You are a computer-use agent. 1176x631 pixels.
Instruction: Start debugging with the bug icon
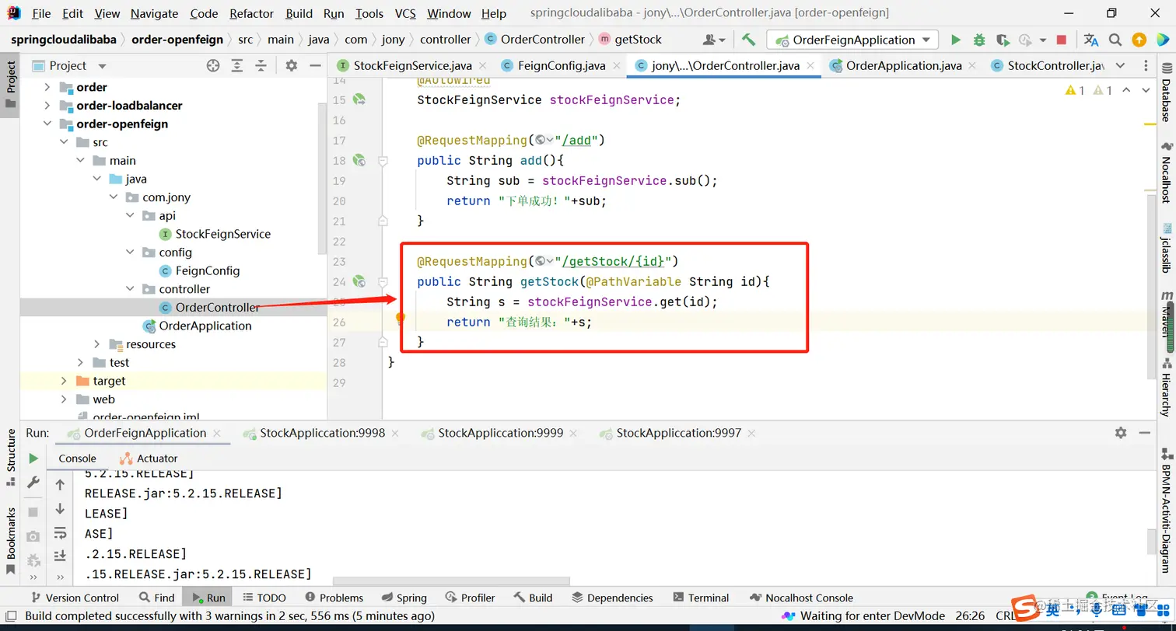point(979,40)
